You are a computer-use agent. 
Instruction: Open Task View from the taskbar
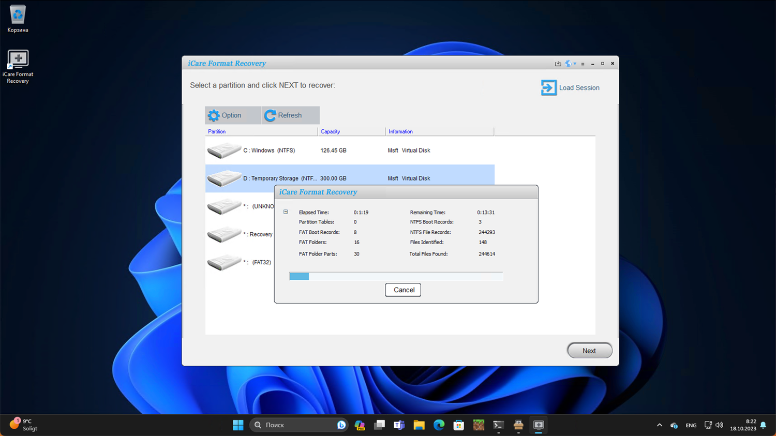click(379, 425)
